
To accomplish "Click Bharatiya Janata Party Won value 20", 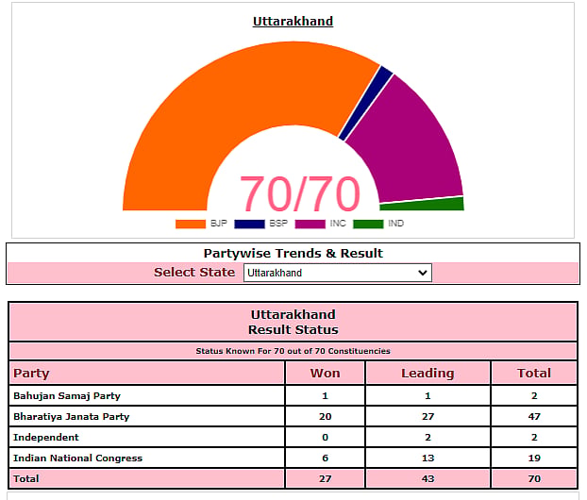I will 325,417.
